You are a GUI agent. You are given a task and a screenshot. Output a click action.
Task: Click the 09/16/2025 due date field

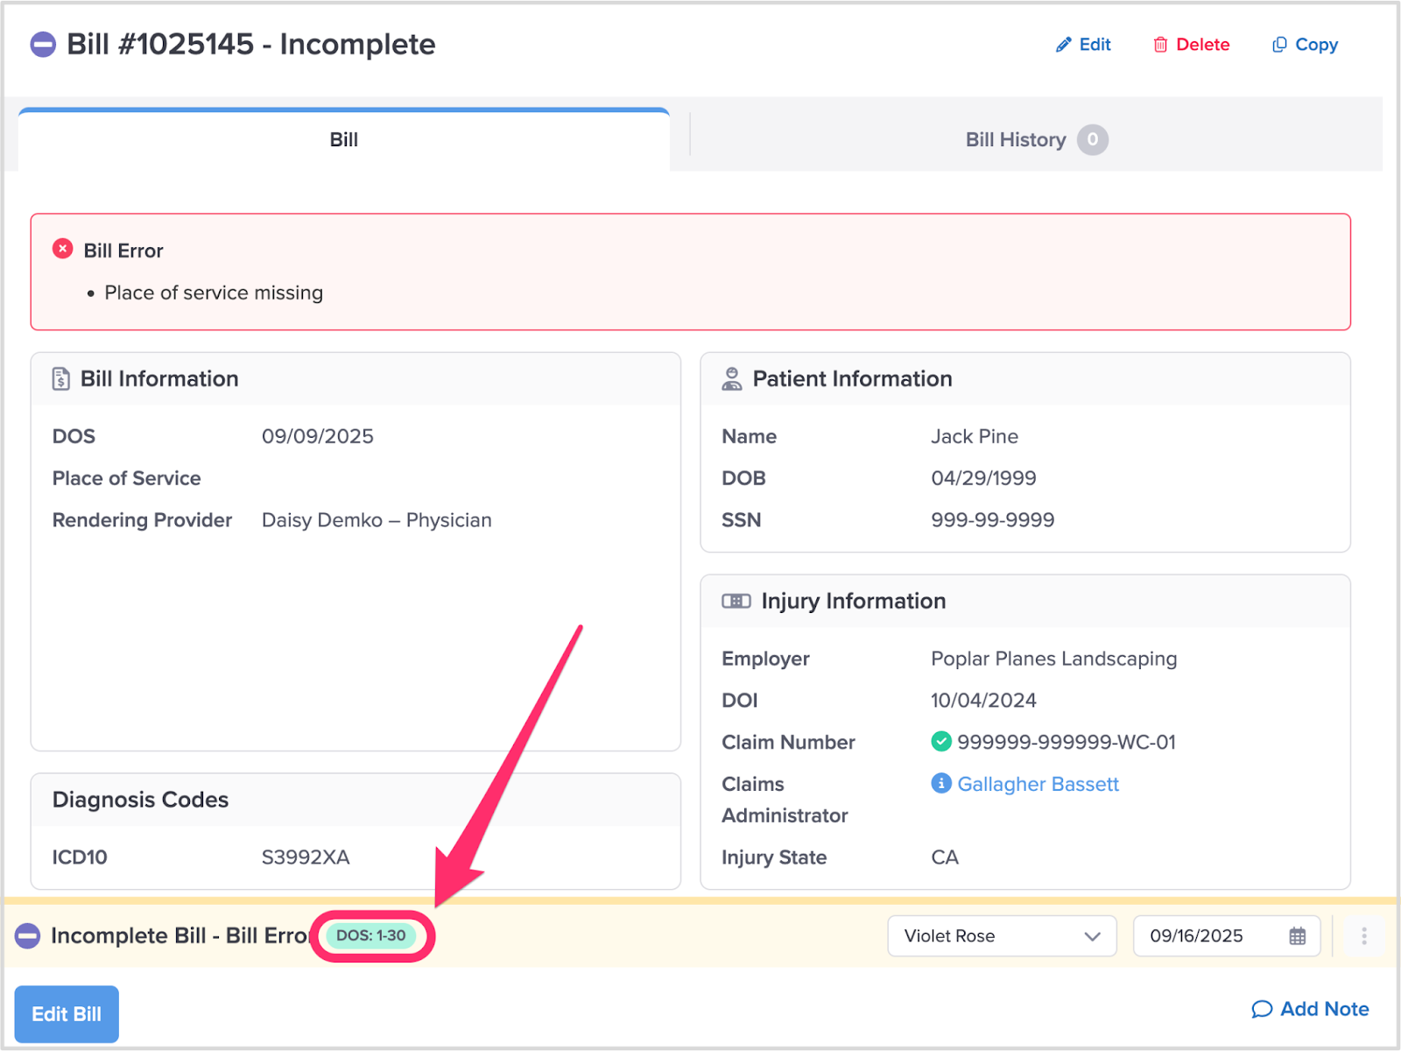[1197, 936]
